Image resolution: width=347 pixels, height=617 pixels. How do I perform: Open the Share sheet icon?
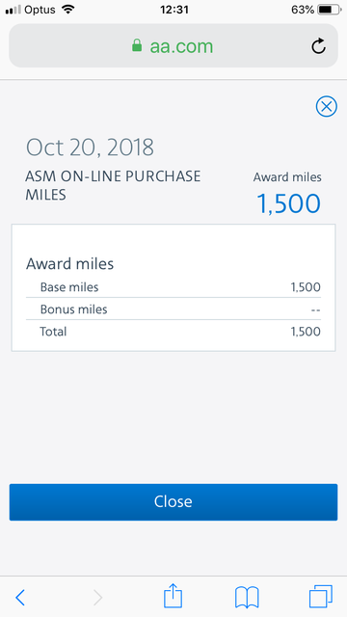point(173,596)
